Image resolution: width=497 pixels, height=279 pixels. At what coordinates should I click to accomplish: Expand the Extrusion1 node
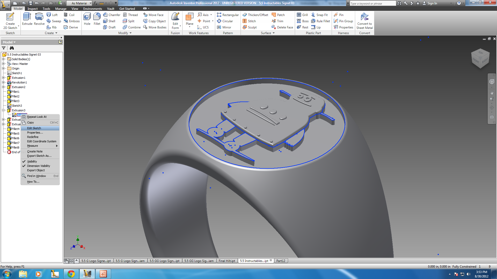tap(4, 78)
